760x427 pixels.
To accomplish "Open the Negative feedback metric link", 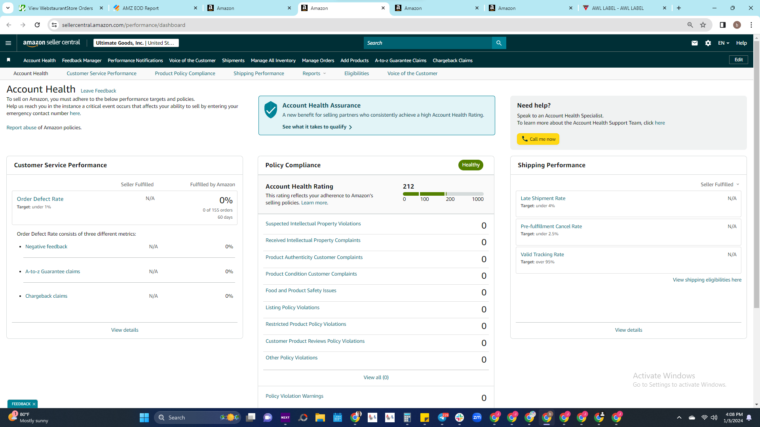I will (x=46, y=247).
